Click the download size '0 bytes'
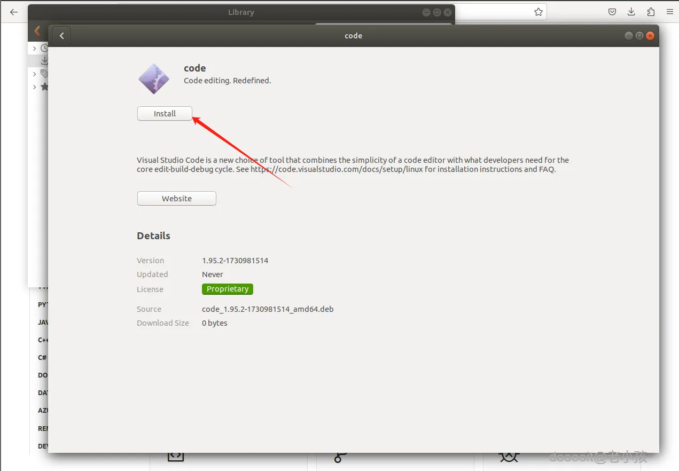 [215, 323]
